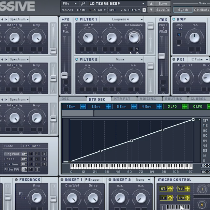Switch to the KTR FLT tab
The image size is (210, 210).
[122, 99]
